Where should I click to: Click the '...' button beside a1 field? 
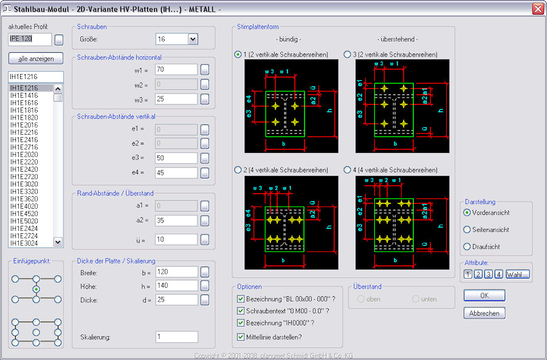tap(205, 206)
